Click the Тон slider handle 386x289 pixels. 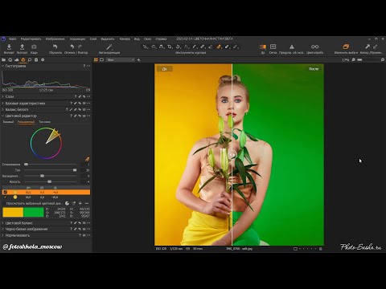point(75,170)
